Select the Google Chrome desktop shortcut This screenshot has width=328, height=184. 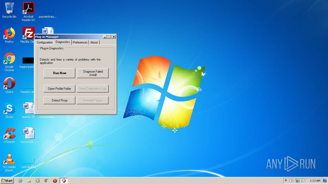pyautogui.click(x=9, y=62)
